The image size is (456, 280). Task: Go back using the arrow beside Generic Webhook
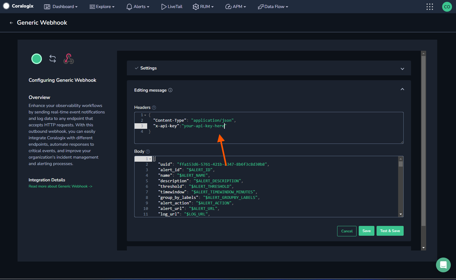click(11, 23)
